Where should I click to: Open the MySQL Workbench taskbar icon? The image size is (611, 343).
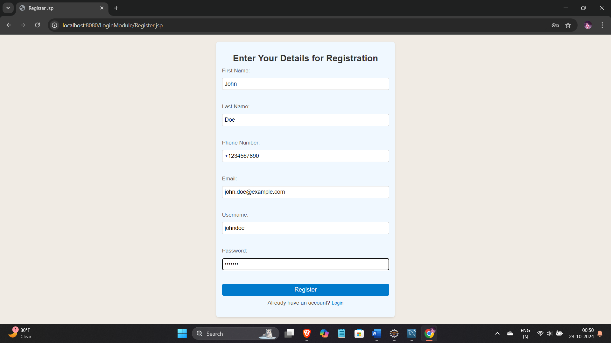tap(412, 333)
